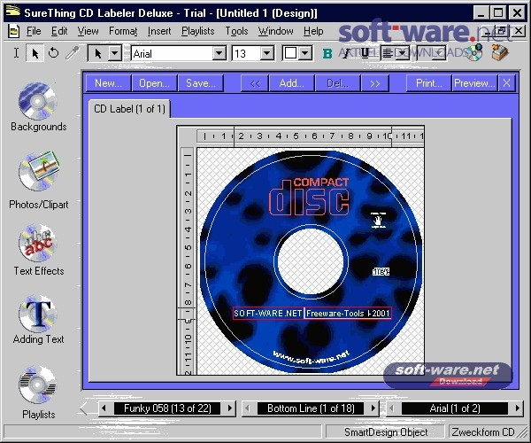
Task: Open the Text Effects icon
Action: click(x=38, y=243)
